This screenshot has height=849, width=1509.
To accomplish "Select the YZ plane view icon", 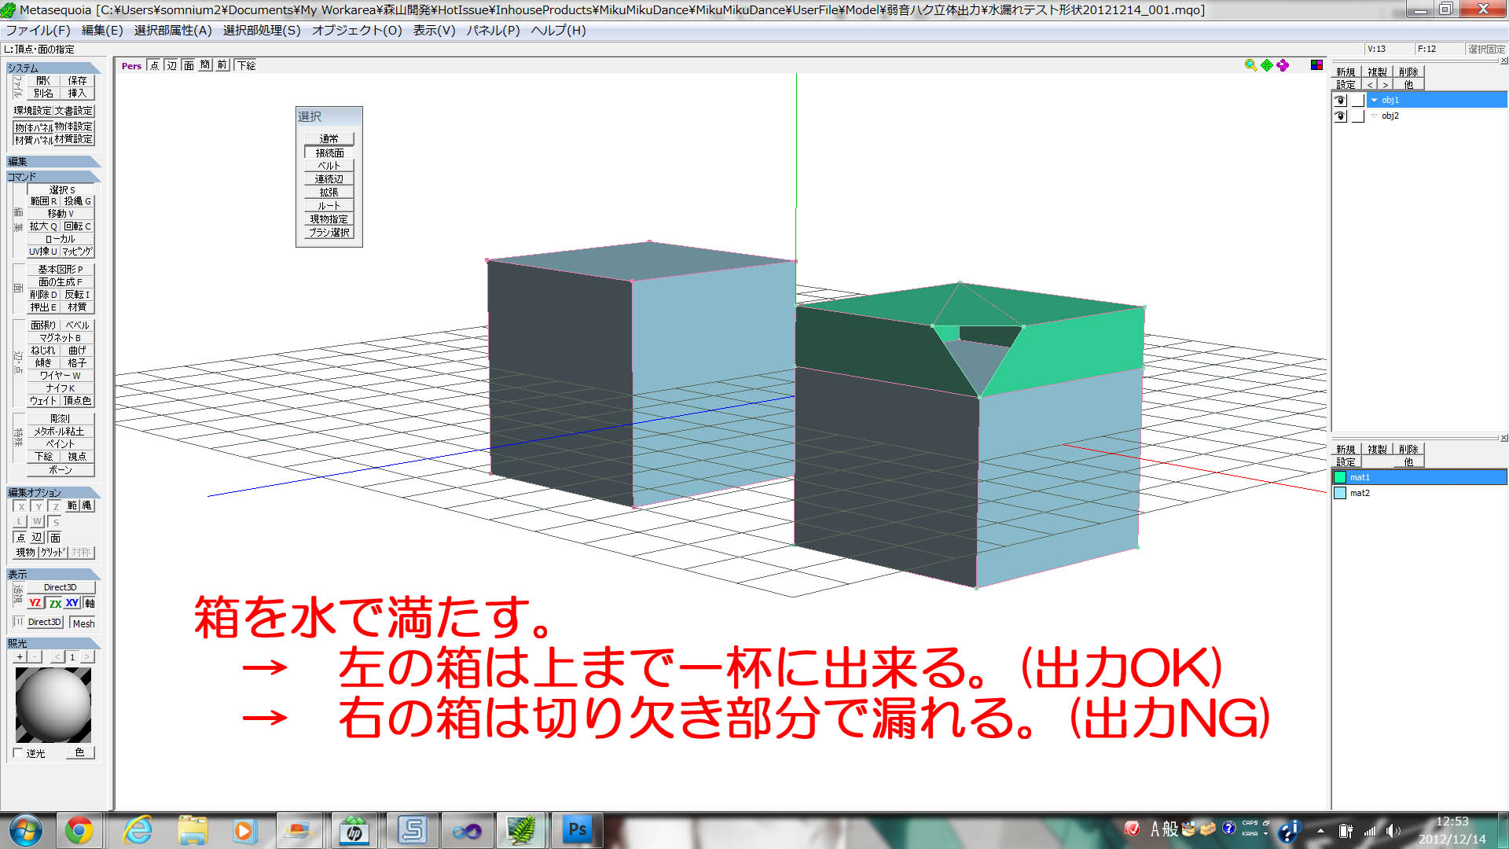I will 35,603.
